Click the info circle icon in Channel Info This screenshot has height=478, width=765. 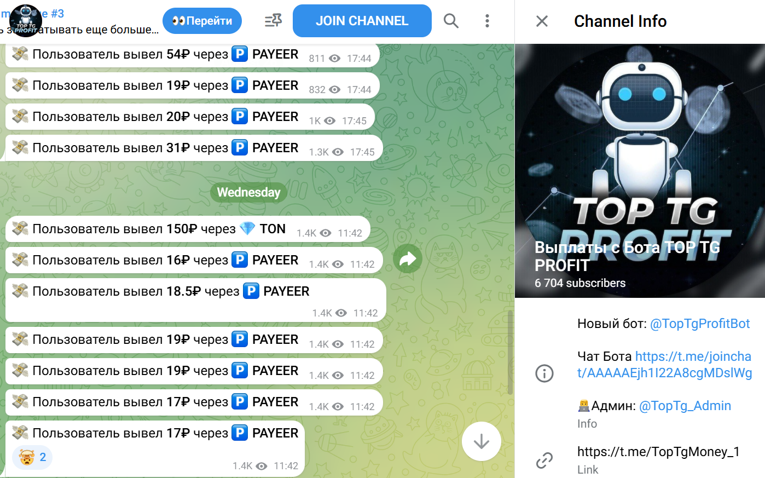[x=544, y=373]
